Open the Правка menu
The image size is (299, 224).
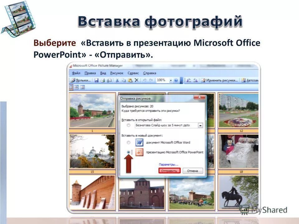(x=90, y=73)
